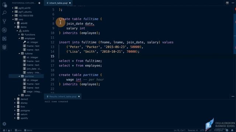
Task: Expand the demo2 database
Action: 15,99
